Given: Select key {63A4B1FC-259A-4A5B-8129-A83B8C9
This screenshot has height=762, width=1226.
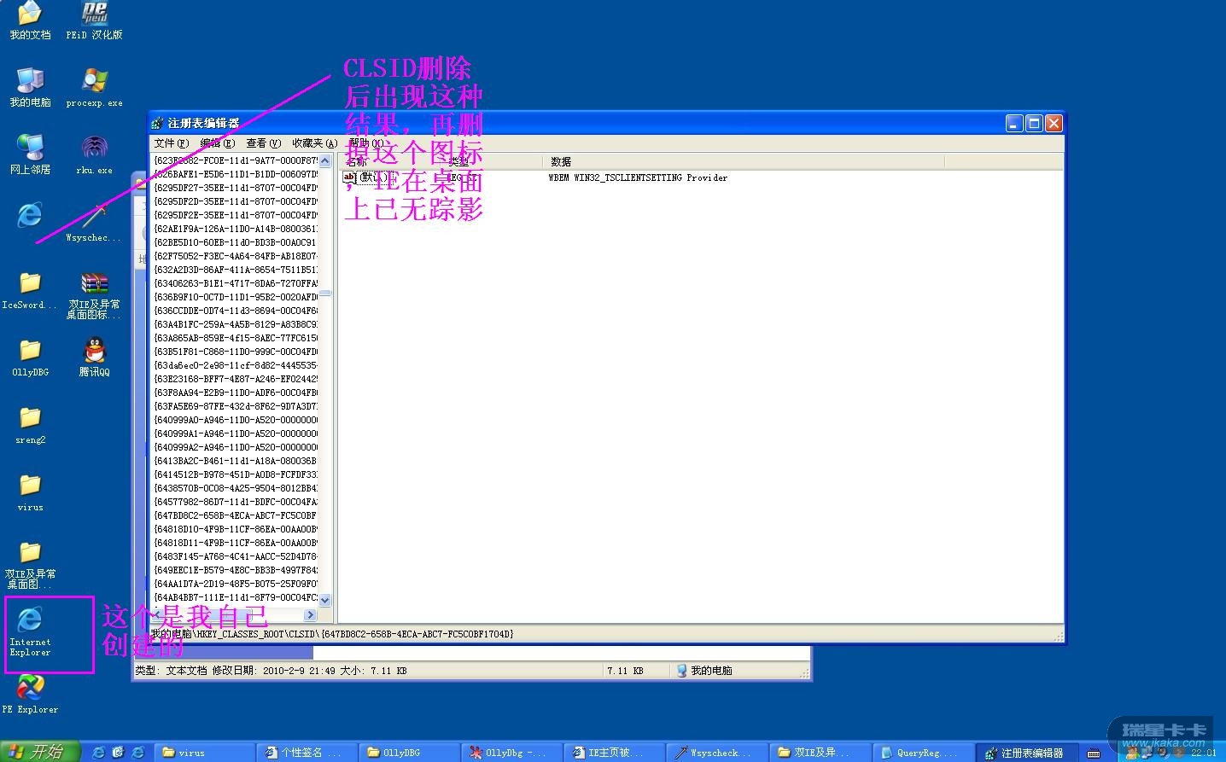Looking at the screenshot, I should (x=236, y=324).
